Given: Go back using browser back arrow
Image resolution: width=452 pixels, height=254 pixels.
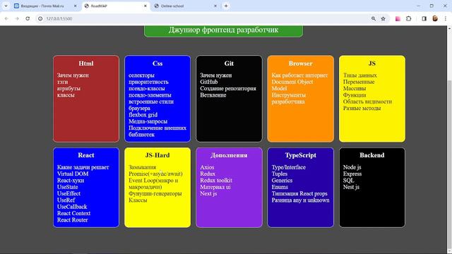Looking at the screenshot, I should tap(6, 18).
